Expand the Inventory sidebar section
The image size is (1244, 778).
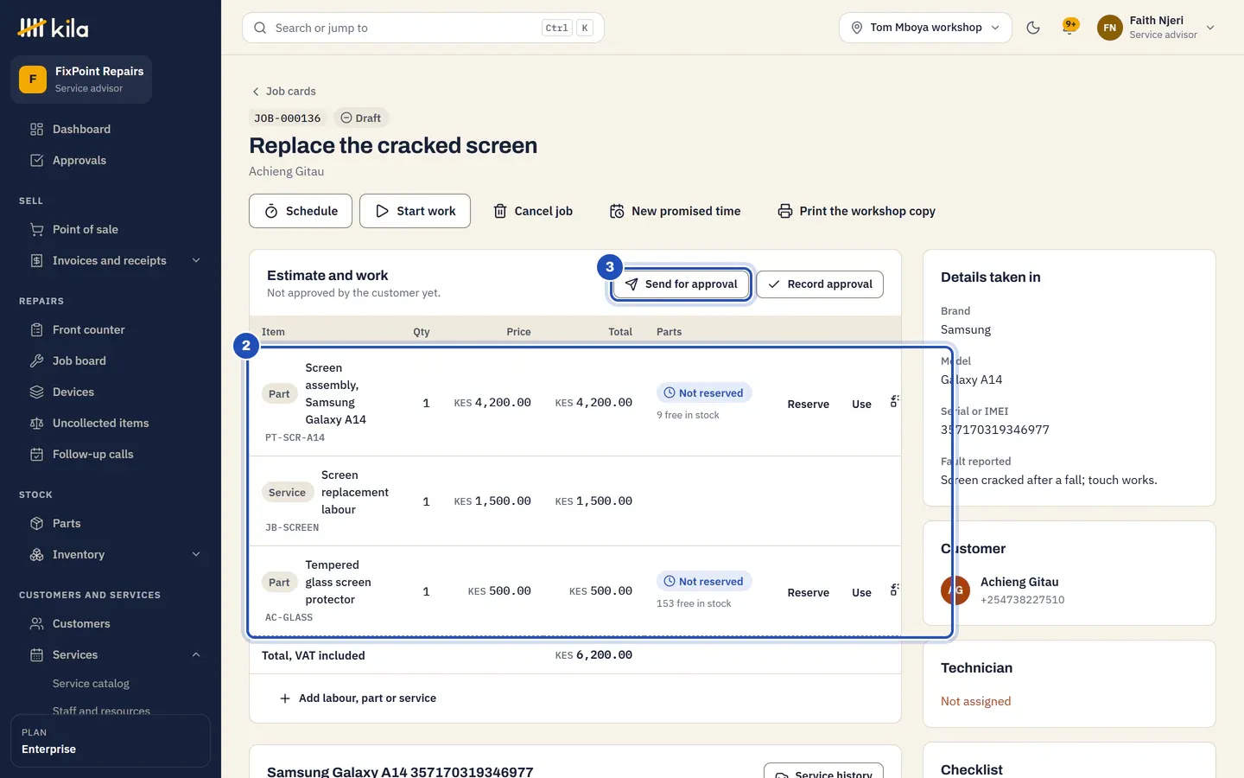tap(196, 554)
